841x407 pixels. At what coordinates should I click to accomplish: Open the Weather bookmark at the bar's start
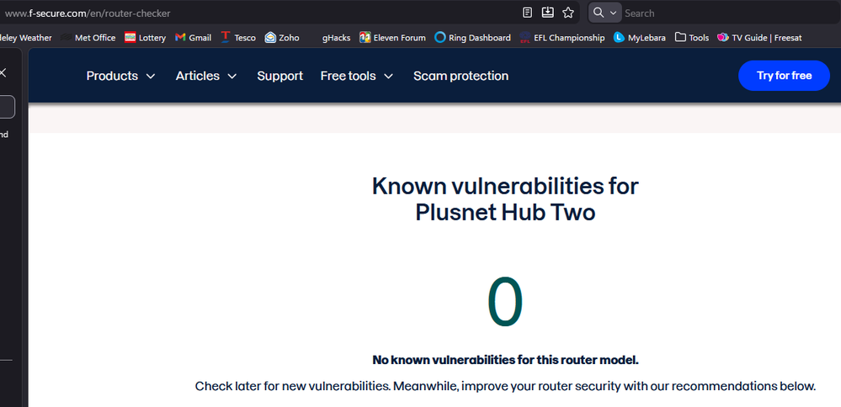tap(26, 38)
